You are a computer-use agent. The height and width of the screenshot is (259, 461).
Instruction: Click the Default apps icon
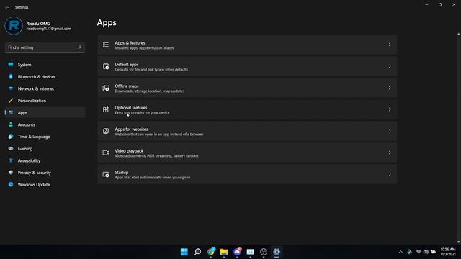point(106,66)
